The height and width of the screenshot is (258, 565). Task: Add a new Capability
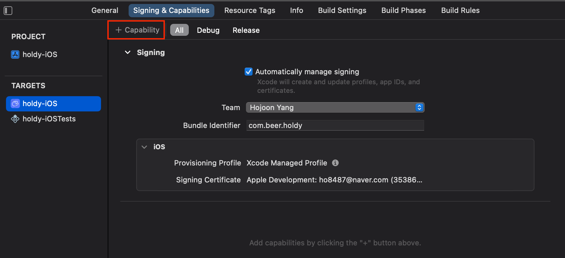(x=137, y=30)
